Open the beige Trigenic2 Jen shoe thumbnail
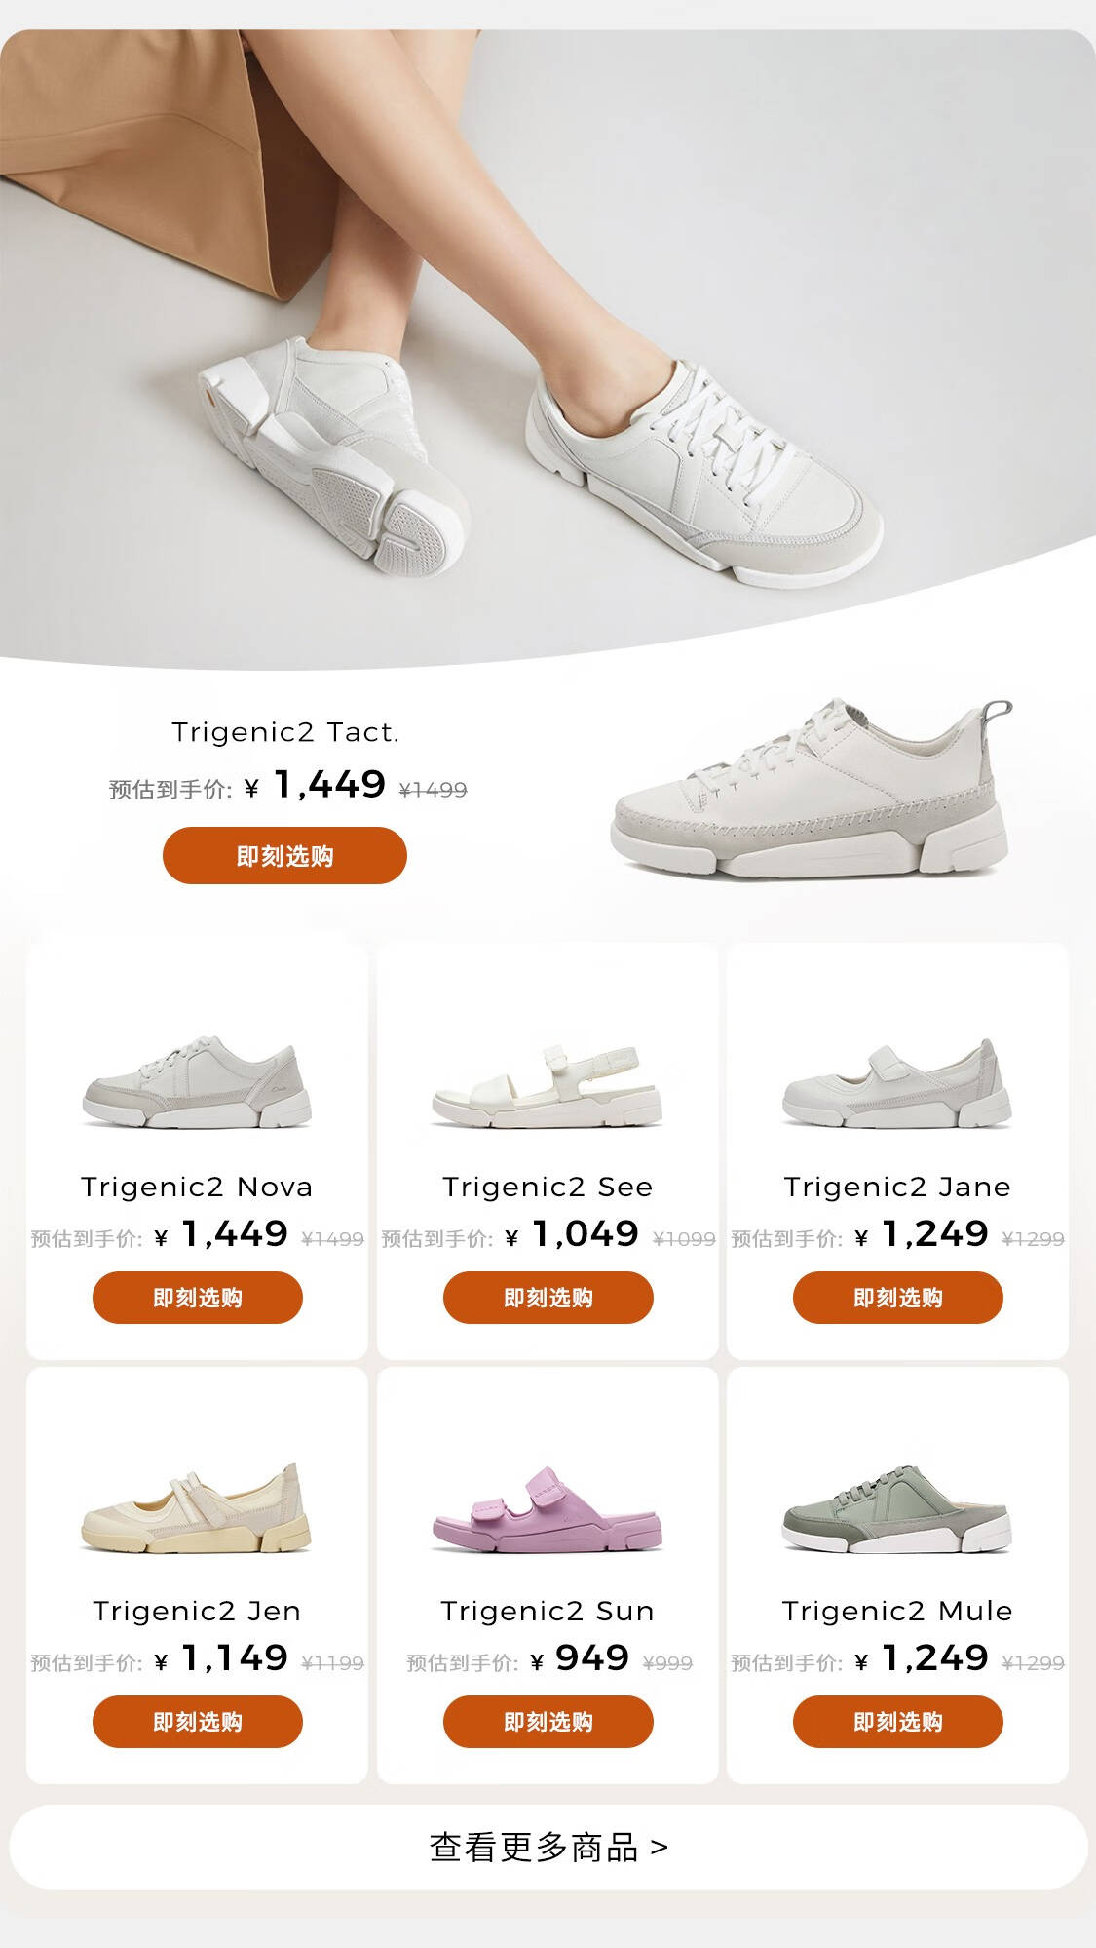This screenshot has height=1948, width=1096. point(196,1507)
